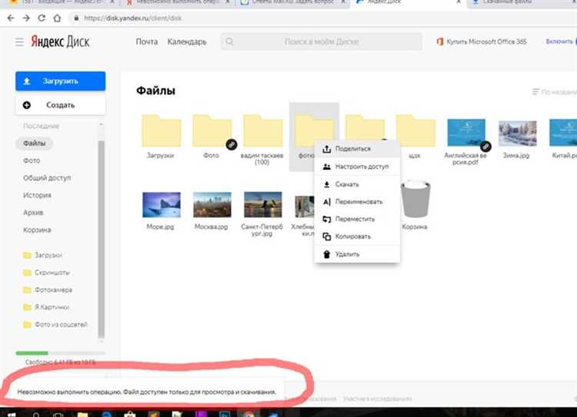
Task: Open the вадим таскаев folder
Action: click(x=262, y=131)
